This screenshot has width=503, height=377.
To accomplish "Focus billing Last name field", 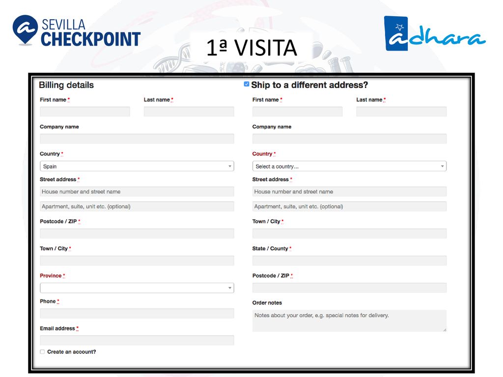I will pos(189,111).
